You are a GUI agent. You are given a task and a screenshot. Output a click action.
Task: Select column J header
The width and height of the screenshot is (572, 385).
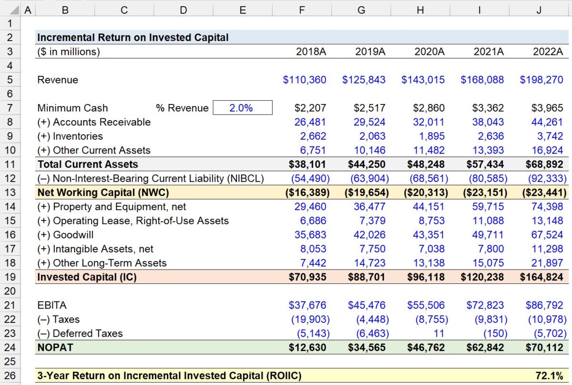tap(539, 10)
